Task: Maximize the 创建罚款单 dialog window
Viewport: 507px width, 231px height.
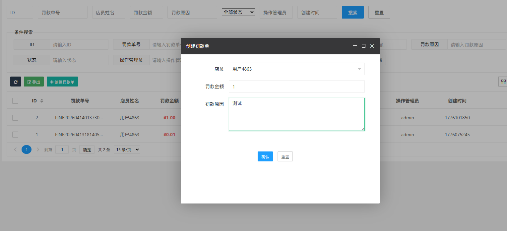Action: click(363, 46)
